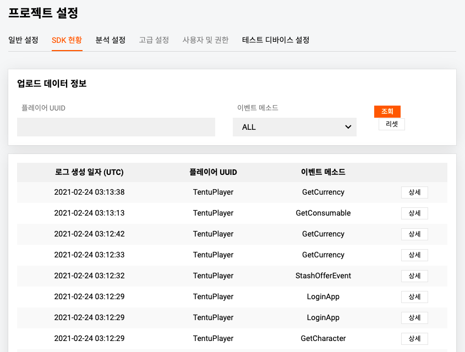Viewport: 465px width, 352px height.
Task: Open 상세 for the 03:12:42 GetCurrency row
Action: click(x=414, y=234)
